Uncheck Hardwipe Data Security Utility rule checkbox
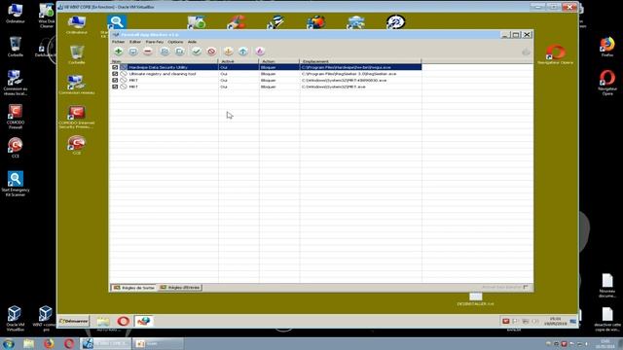This screenshot has height=350, width=623. click(x=115, y=67)
